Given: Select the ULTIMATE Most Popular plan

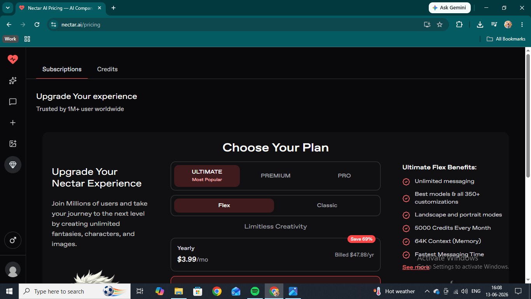Looking at the screenshot, I should (207, 176).
